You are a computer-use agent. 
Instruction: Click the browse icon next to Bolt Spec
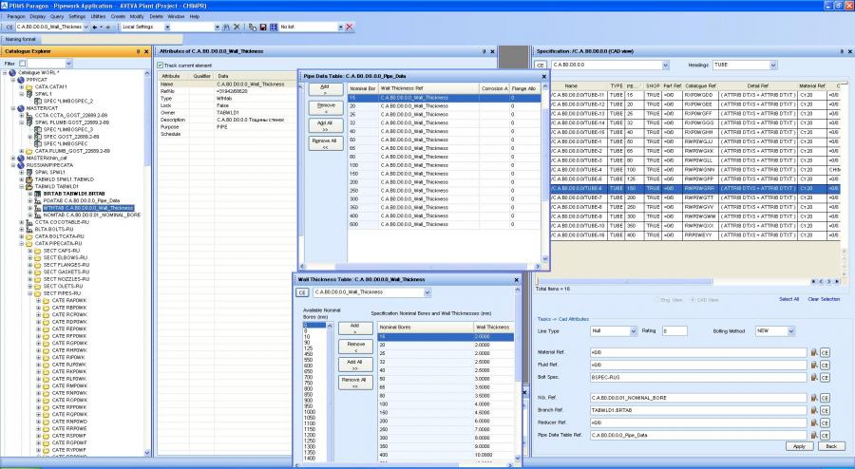coord(814,377)
